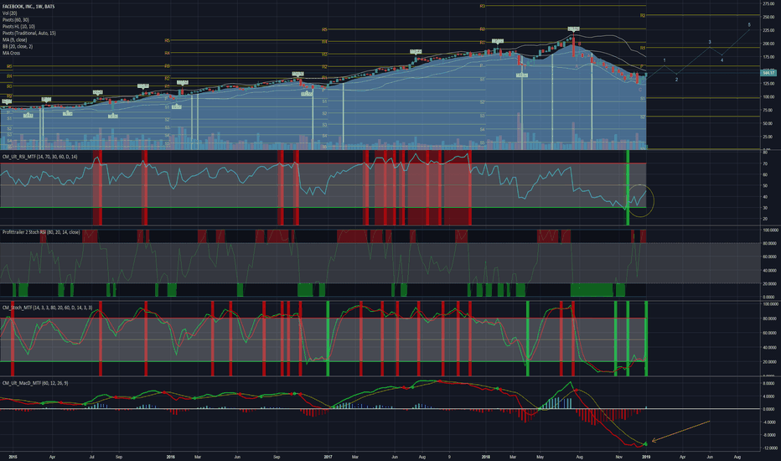
Task: Select Elliott wave point labeled 3
Action: point(710,43)
